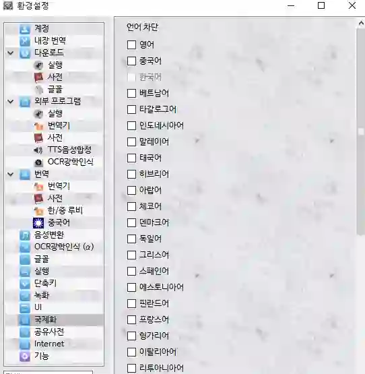
Task: Enable the 프랑스어 checkbox
Action: tap(131, 319)
